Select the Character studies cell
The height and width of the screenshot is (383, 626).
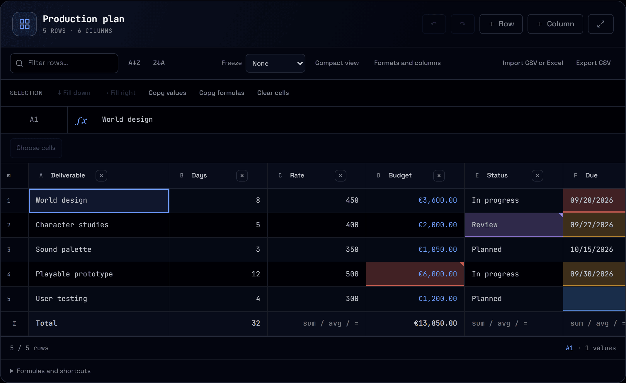pos(99,225)
